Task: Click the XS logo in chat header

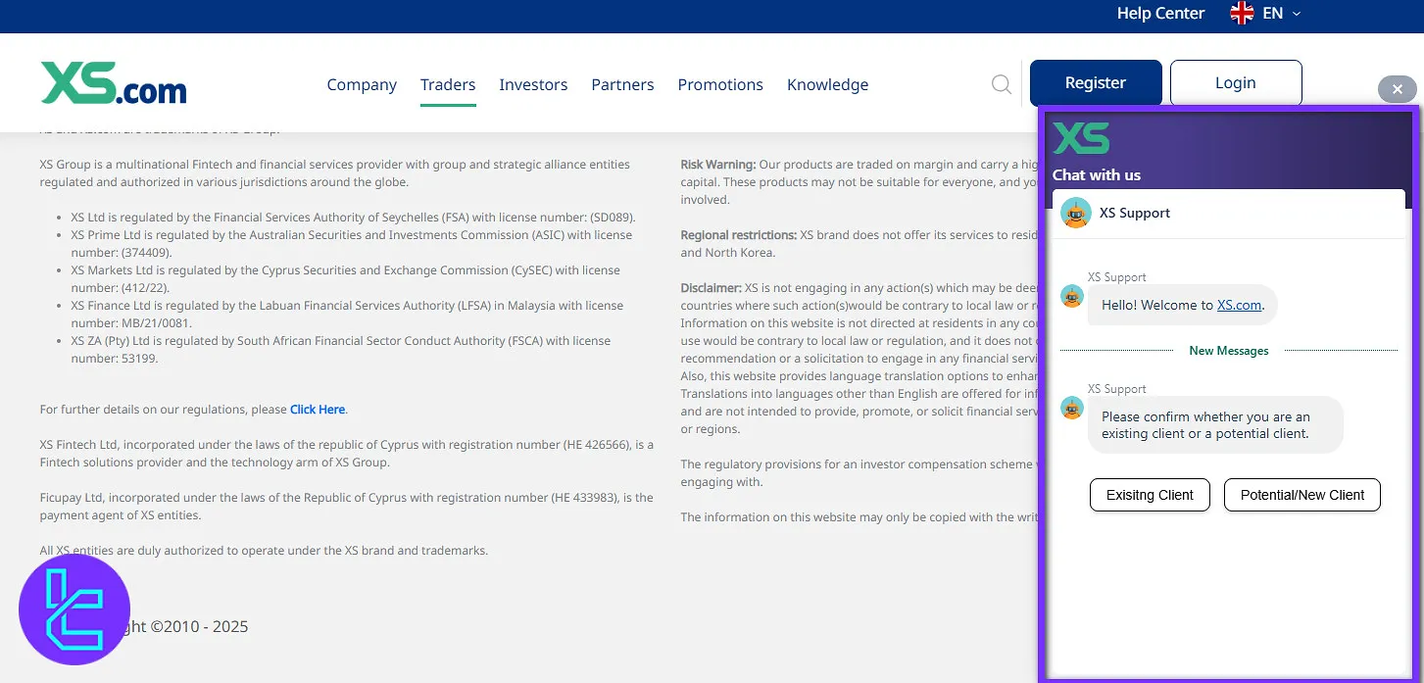Action: point(1081,139)
